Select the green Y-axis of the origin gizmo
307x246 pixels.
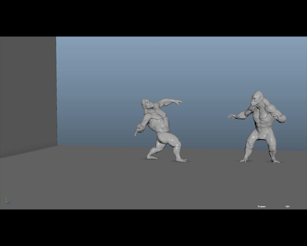tap(6, 199)
